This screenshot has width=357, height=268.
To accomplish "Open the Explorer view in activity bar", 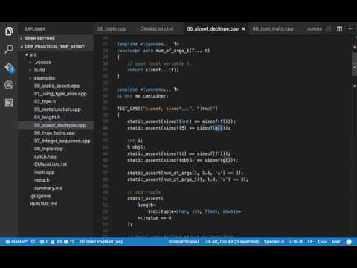I will pyautogui.click(x=9, y=31).
